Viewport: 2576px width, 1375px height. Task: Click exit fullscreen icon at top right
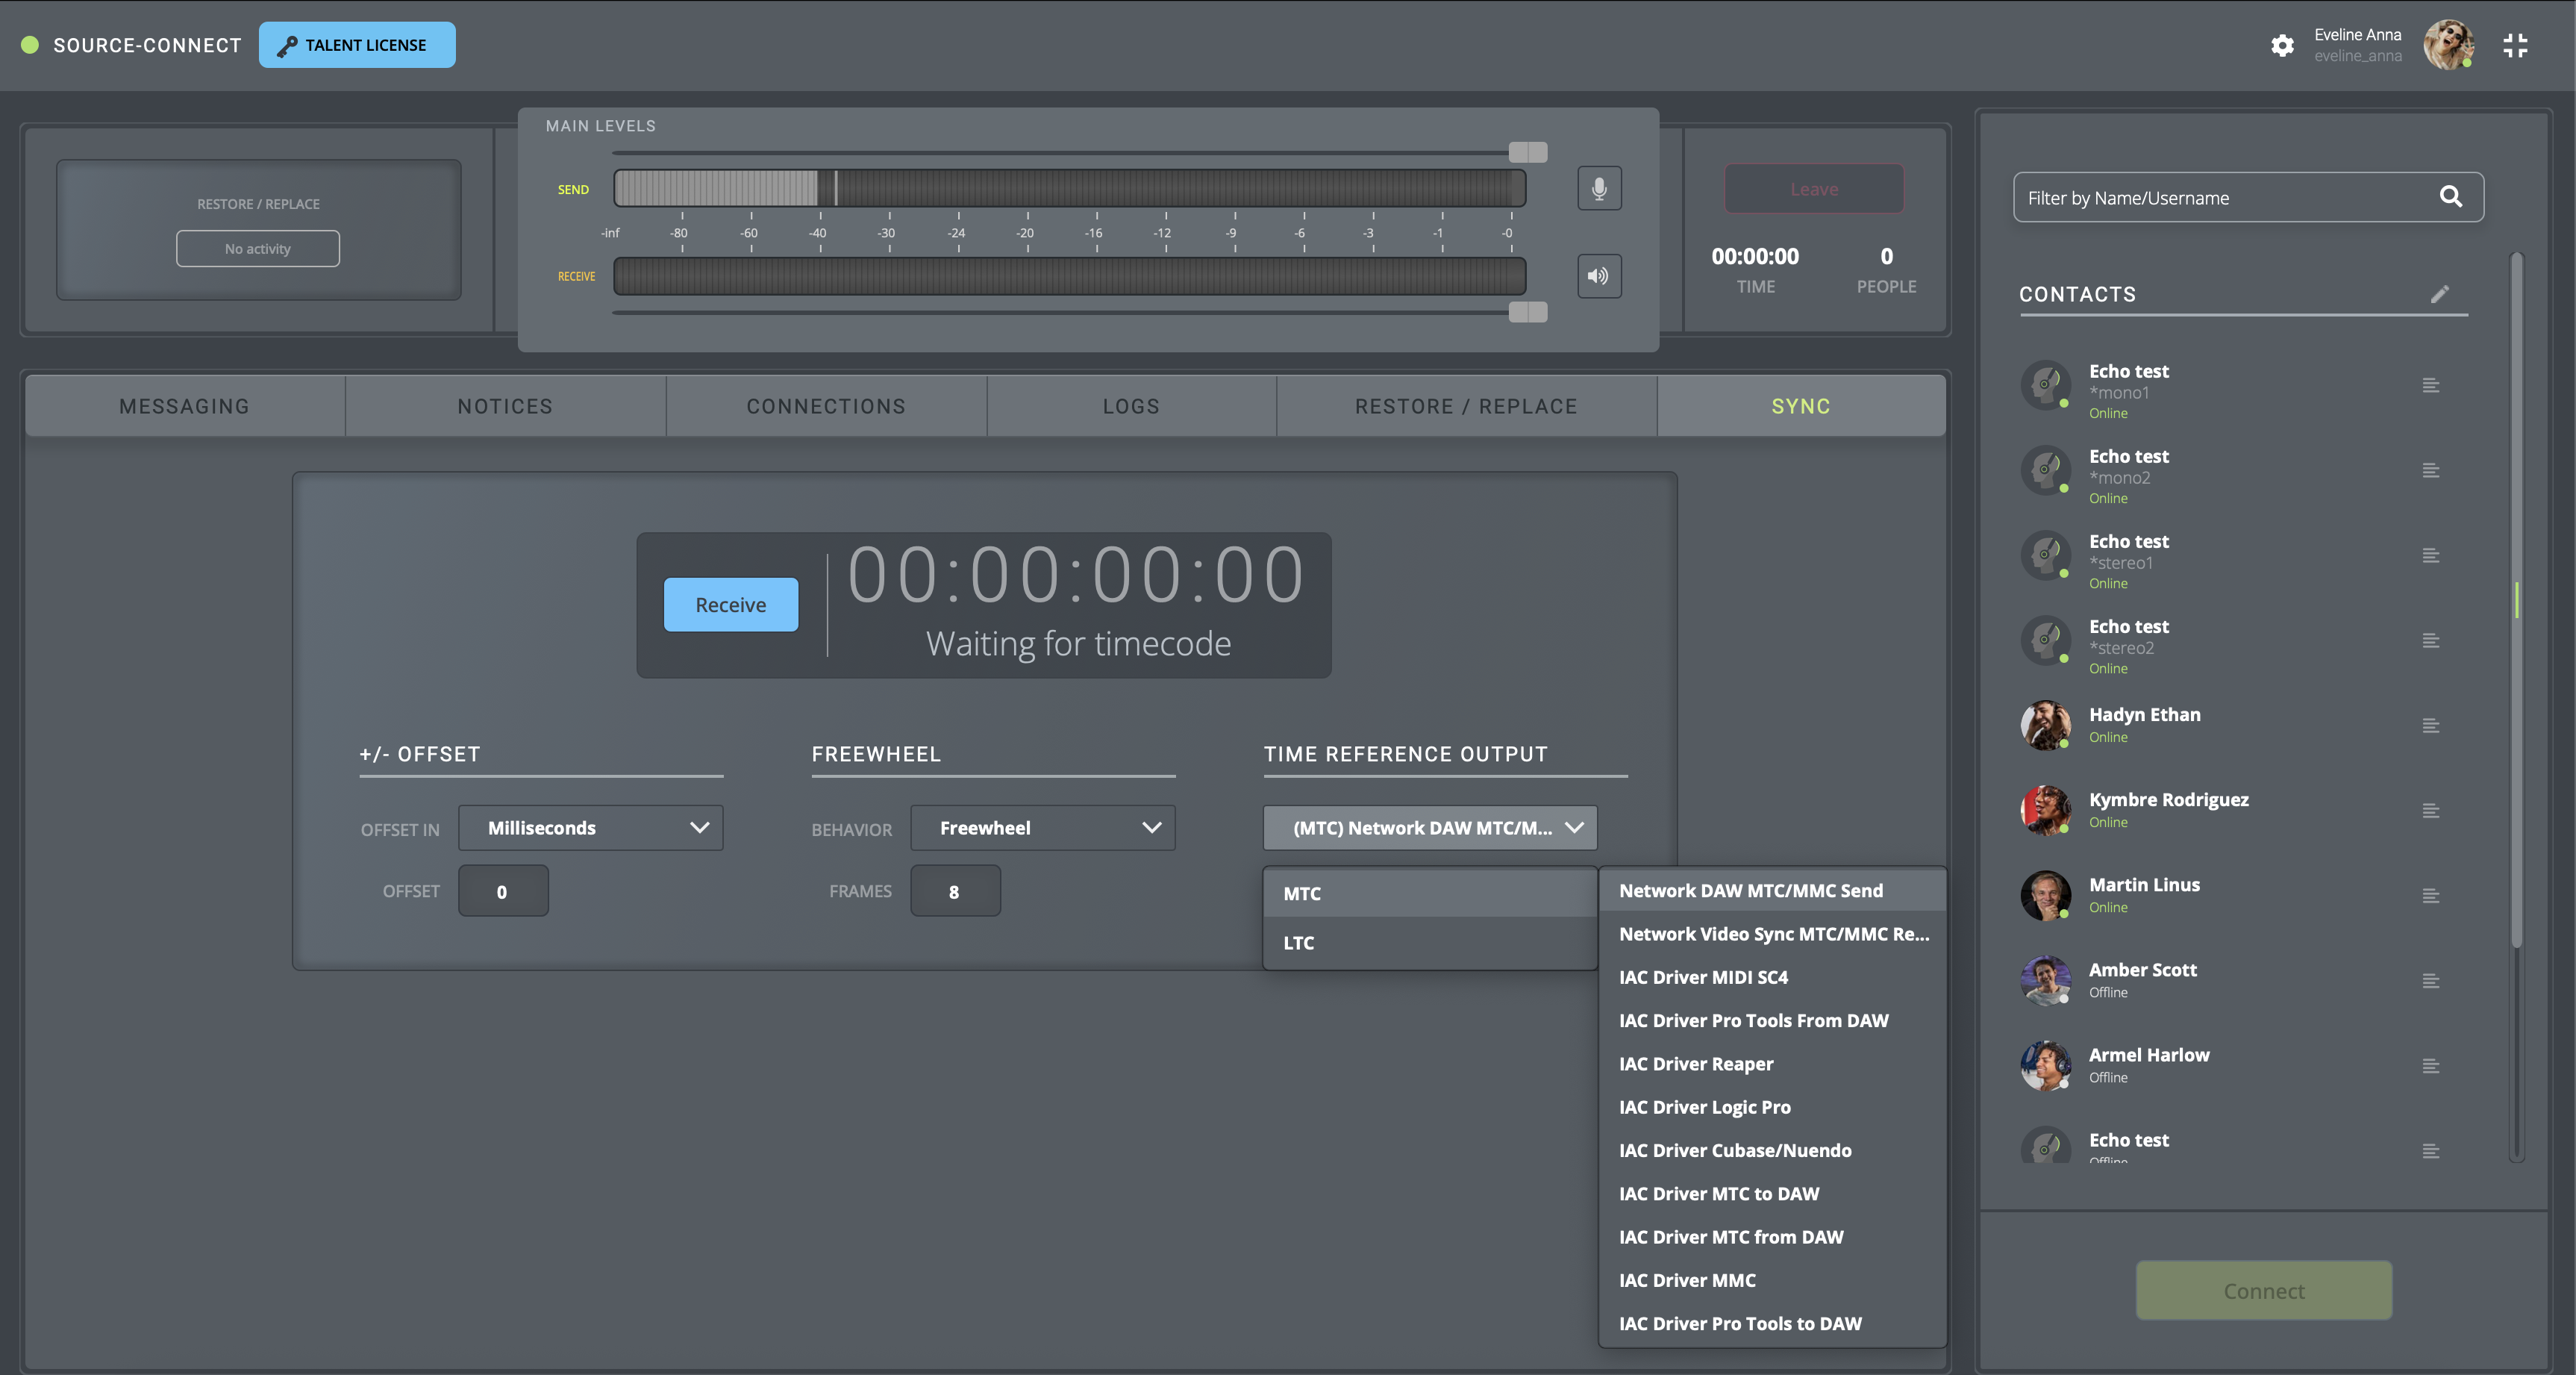(x=2515, y=45)
